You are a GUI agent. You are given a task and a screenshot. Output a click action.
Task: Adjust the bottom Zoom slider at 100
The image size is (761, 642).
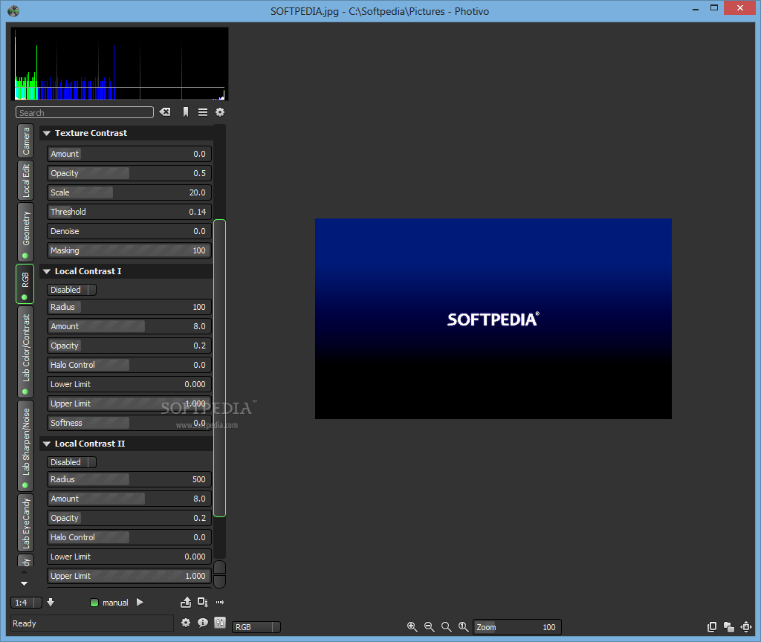point(517,627)
